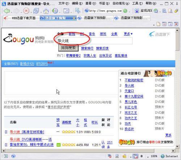
Task: Open the full screen button dropdown arrow
Action: [x=71, y=12]
